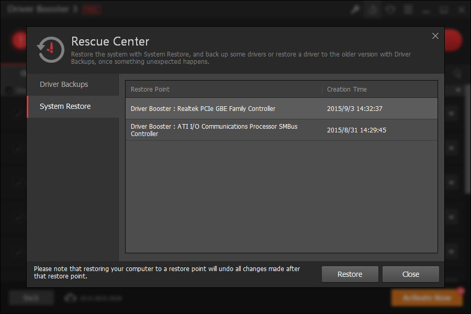
Task: Expand options for the first driver row
Action: 451,114
